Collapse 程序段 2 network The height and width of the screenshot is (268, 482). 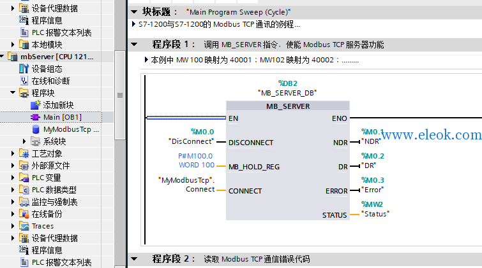point(134,259)
